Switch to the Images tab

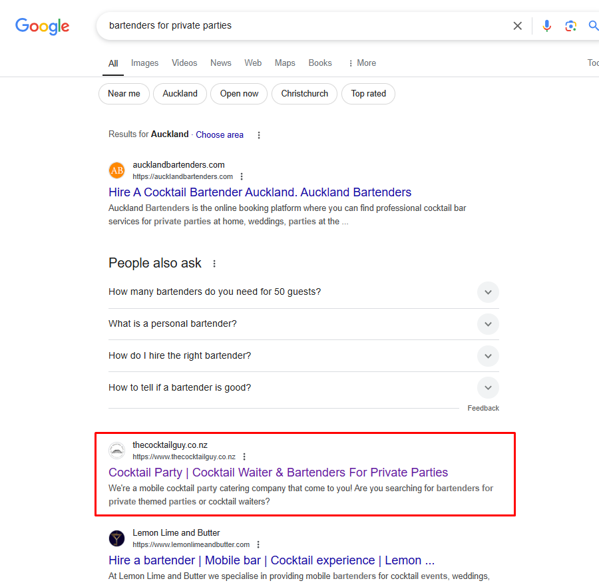145,63
